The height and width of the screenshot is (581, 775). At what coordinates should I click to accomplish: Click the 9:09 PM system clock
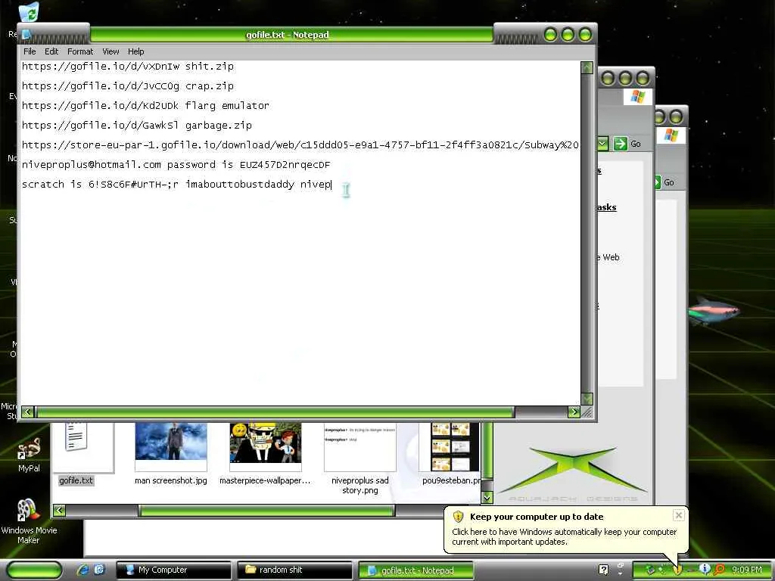[x=747, y=570]
